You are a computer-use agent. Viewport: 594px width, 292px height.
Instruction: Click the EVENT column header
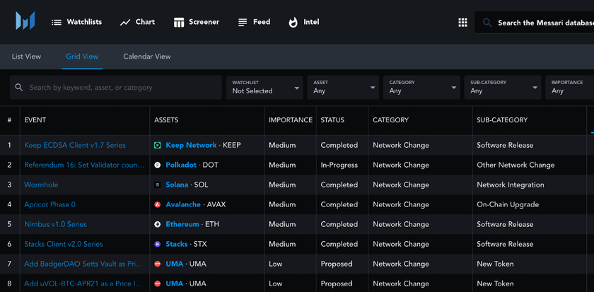click(35, 120)
